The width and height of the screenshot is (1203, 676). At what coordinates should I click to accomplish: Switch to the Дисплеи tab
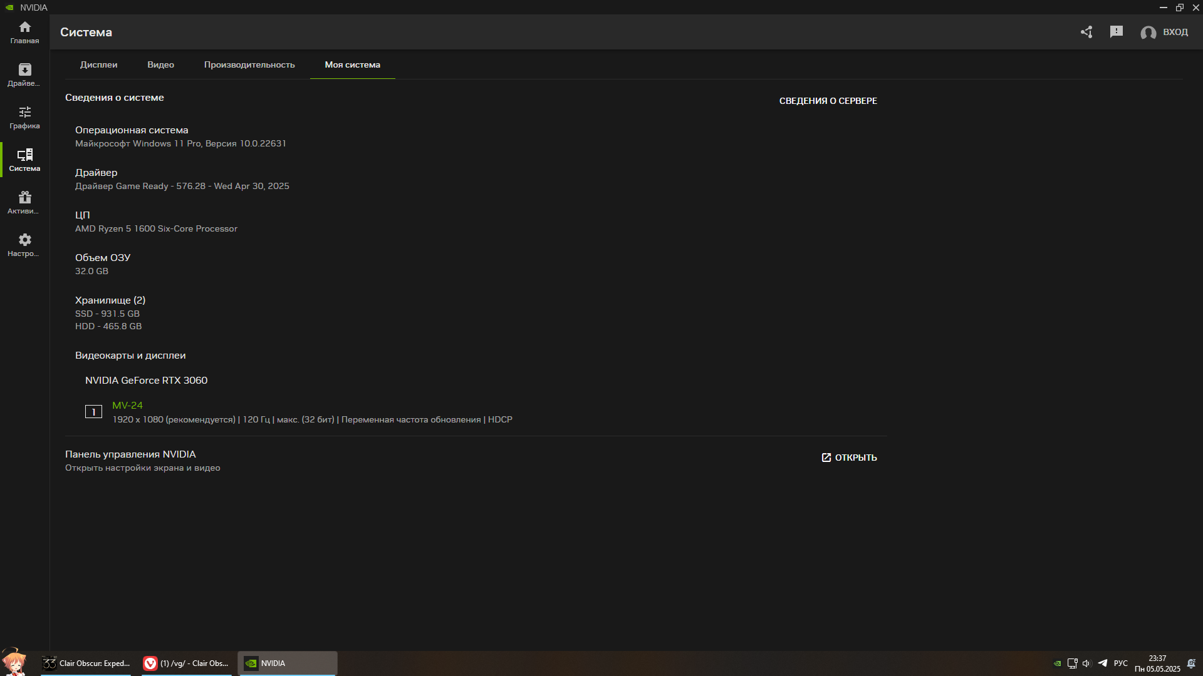coord(98,64)
